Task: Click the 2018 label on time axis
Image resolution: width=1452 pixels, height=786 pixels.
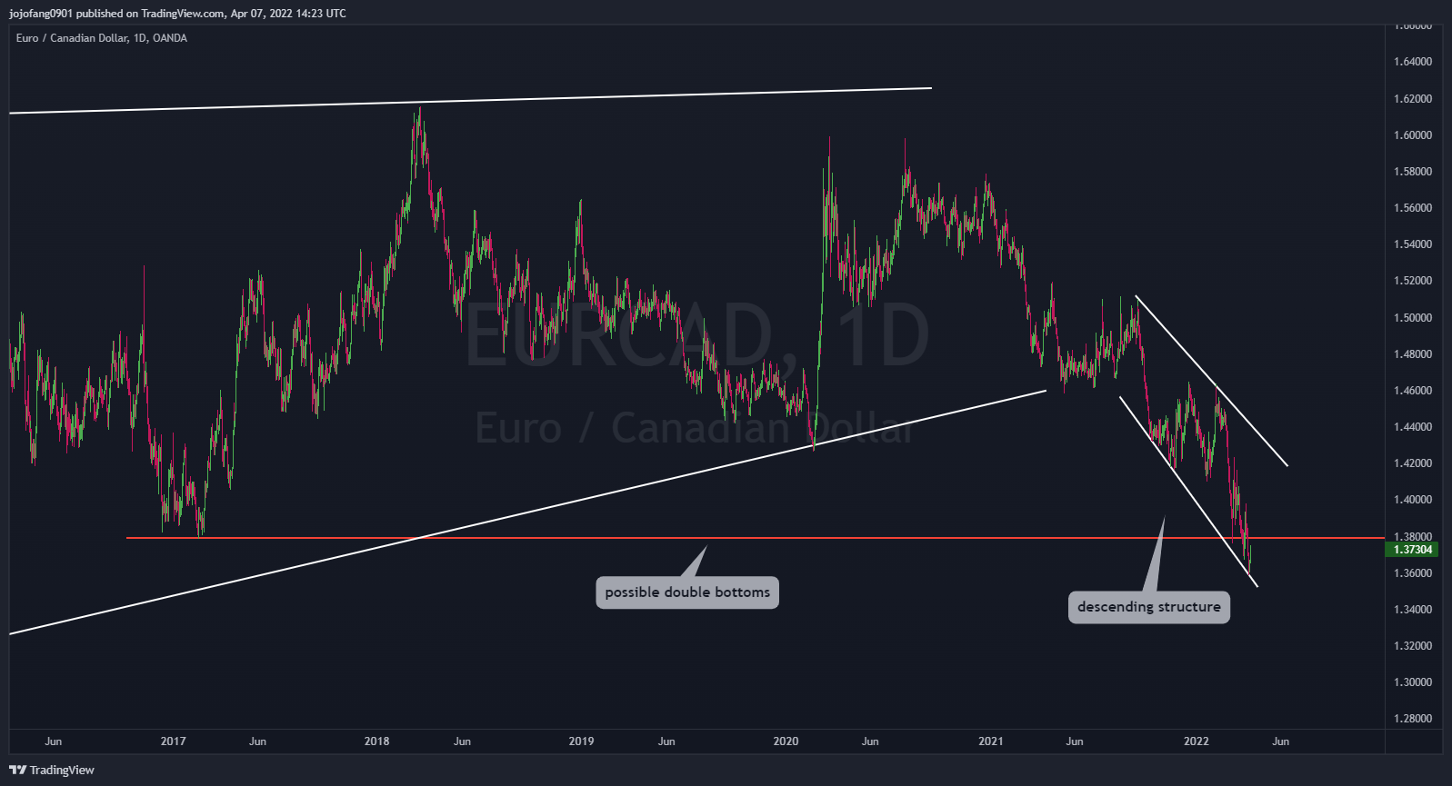Action: coord(376,741)
